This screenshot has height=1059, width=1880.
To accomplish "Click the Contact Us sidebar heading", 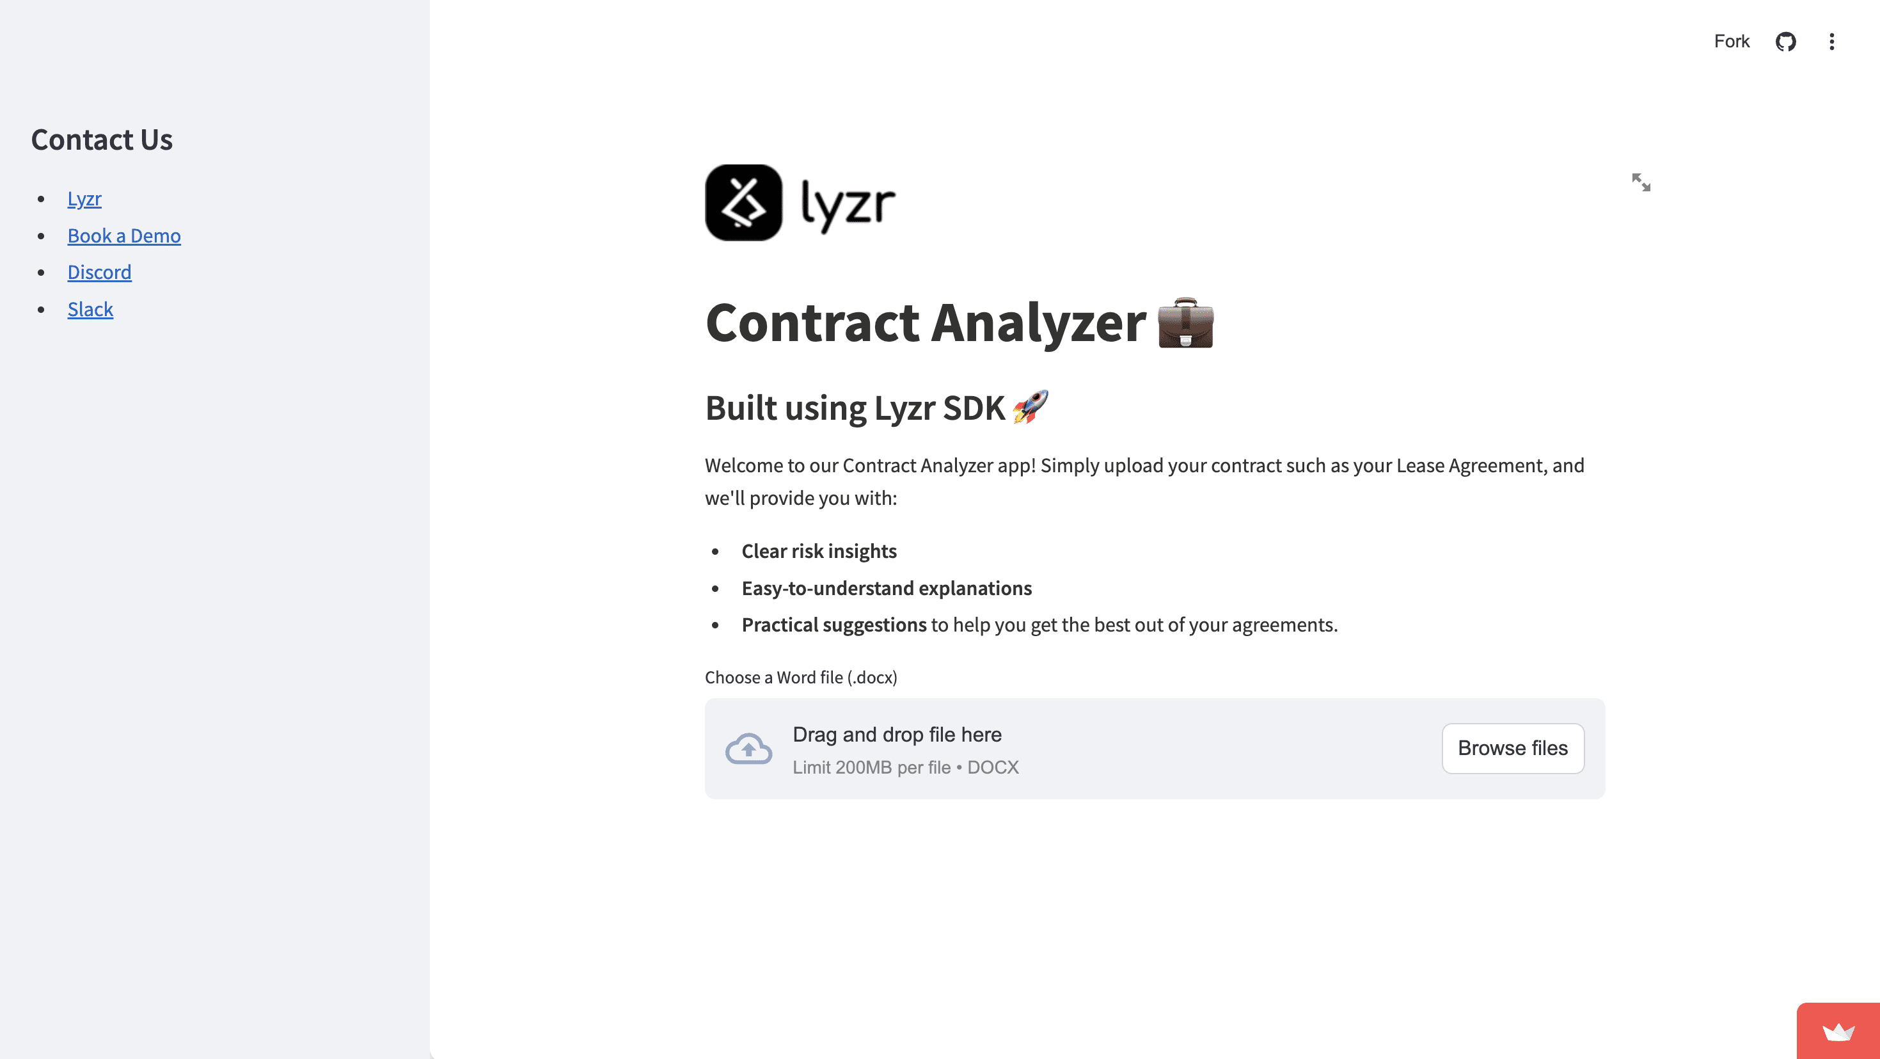I will pyautogui.click(x=102, y=139).
